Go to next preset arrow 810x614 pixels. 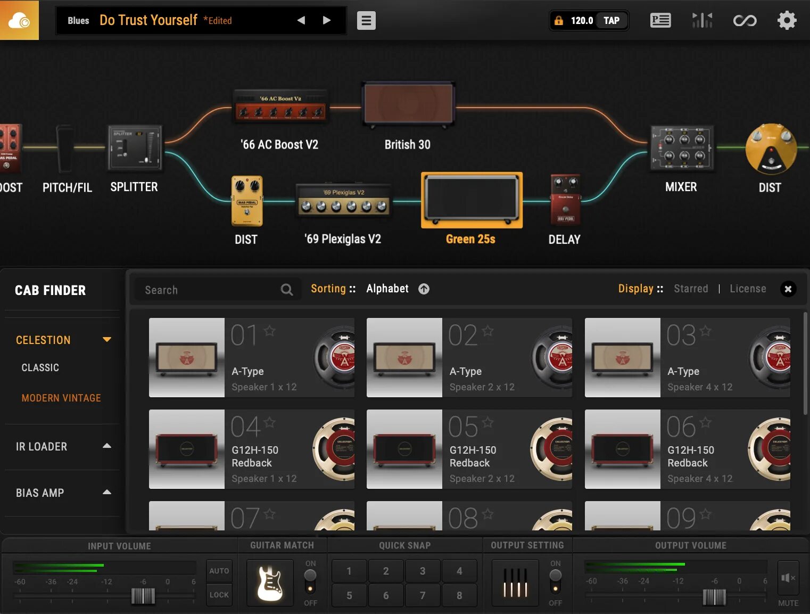click(x=327, y=20)
